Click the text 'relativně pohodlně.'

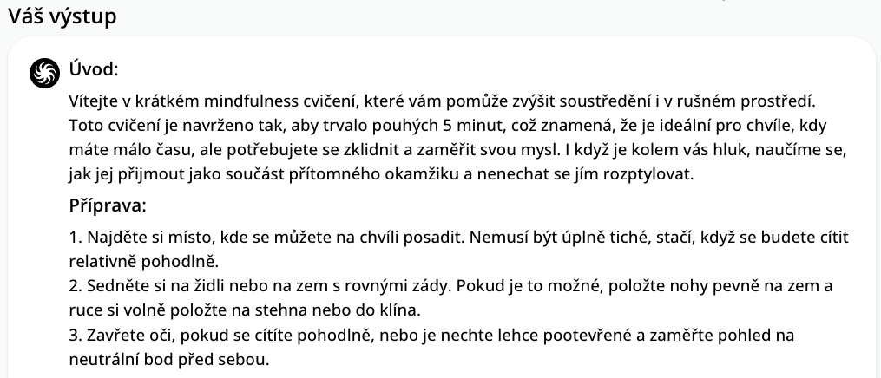click(144, 262)
